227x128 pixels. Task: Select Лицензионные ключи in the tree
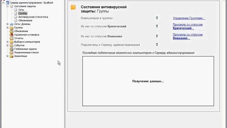click(x=26, y=53)
